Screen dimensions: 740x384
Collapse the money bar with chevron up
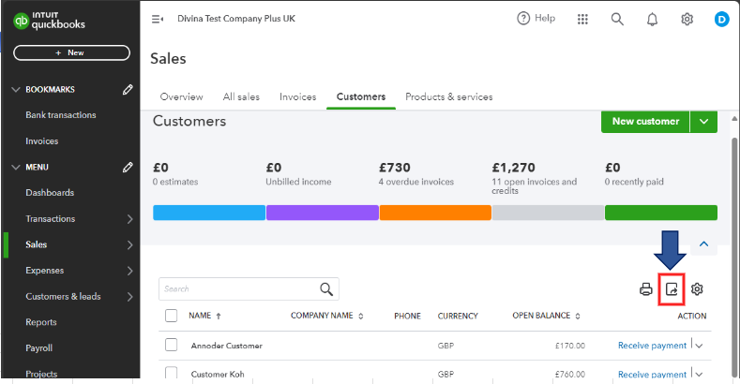(703, 244)
